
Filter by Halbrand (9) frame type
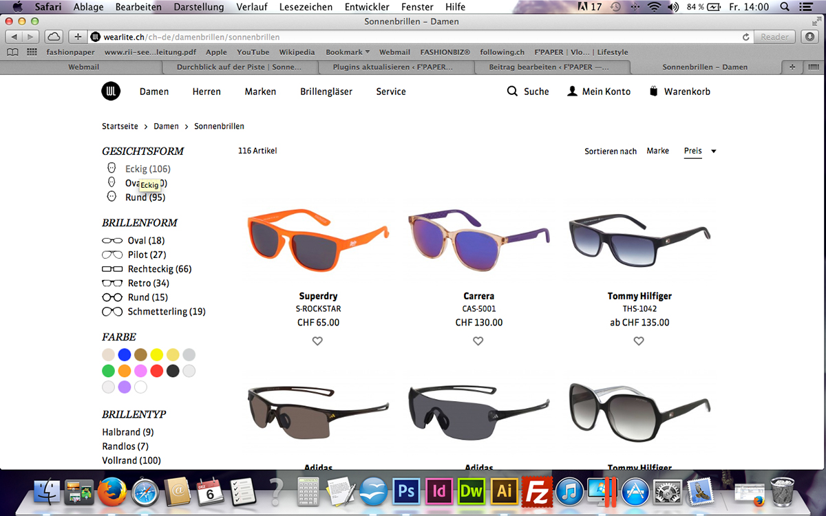pos(128,432)
